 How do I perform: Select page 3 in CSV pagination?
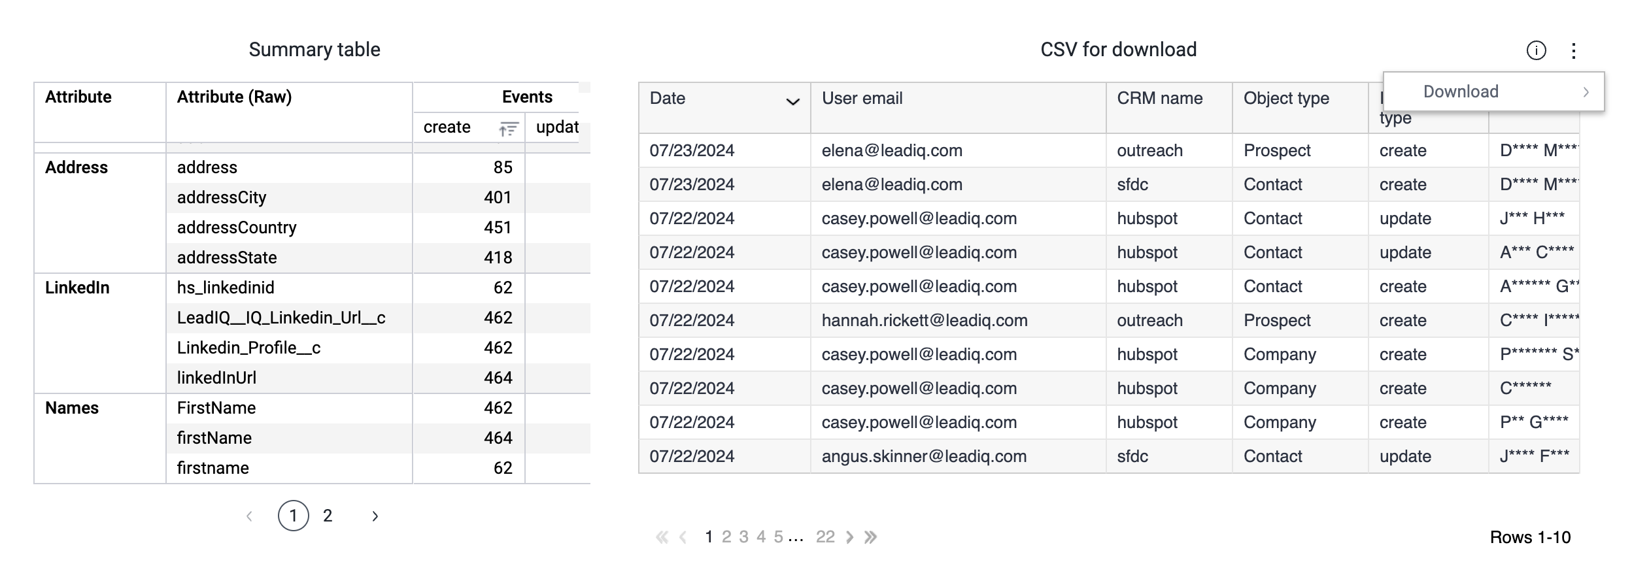(743, 537)
